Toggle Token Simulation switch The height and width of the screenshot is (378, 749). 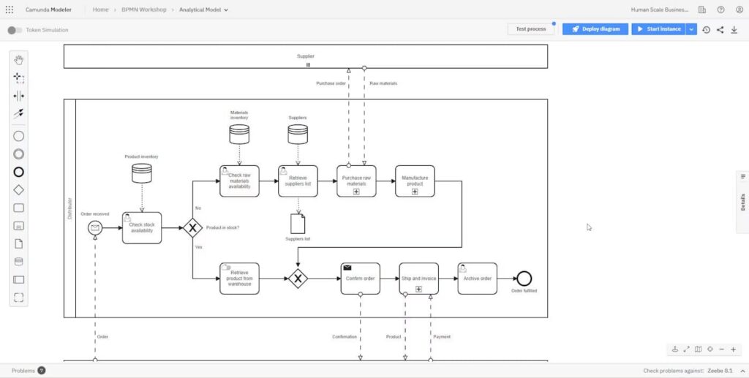tap(14, 30)
